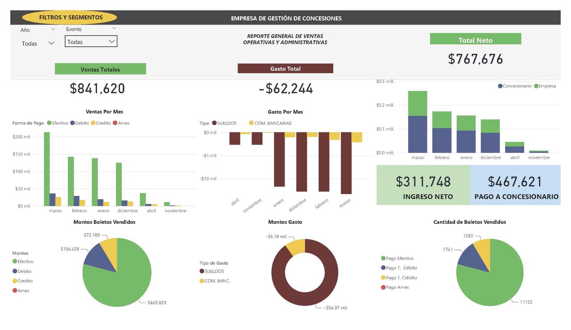Click Efectivo legend dot in Ventas Por Mes

49,123
